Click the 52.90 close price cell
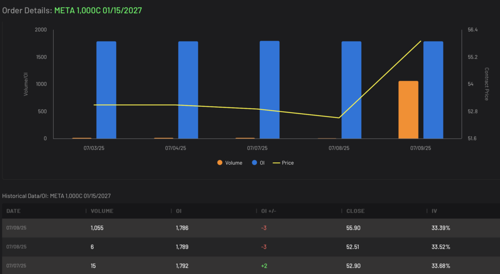The height and width of the screenshot is (274, 500). click(354, 266)
